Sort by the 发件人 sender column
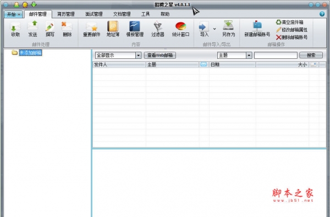Screen dimensions: 330x217 tap(119, 64)
